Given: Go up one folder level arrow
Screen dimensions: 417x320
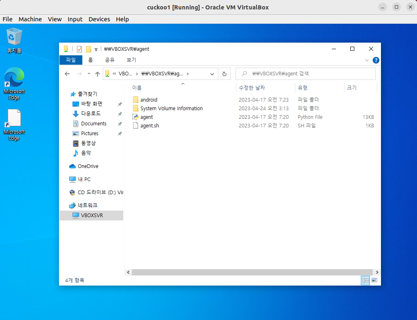Looking at the screenshot, I should 97,74.
